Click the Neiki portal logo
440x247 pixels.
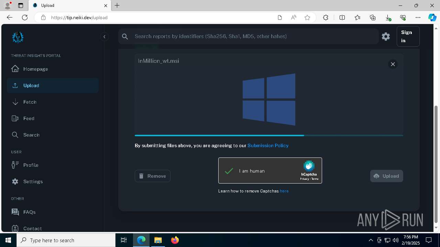18,37
